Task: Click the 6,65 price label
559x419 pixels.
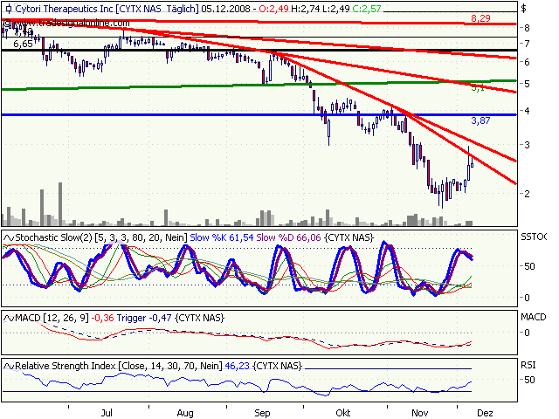Action: click(24, 44)
